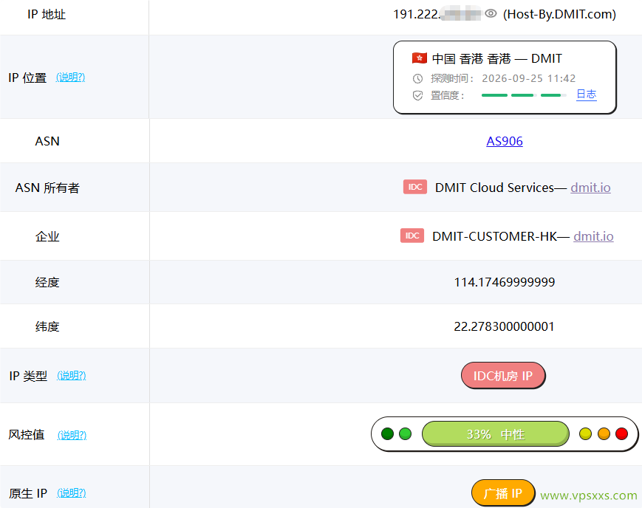Click the shield icon beside 置信度
This screenshot has width=642, height=508.
point(417,95)
